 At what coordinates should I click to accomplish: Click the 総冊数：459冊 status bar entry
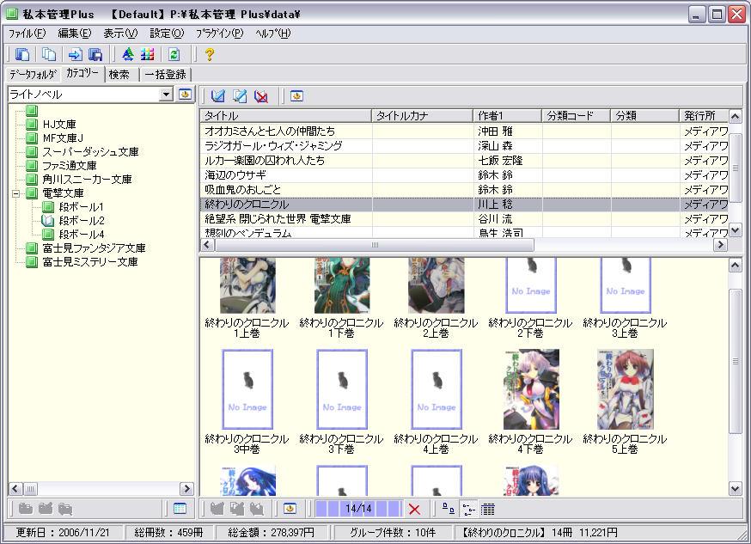[x=168, y=533]
